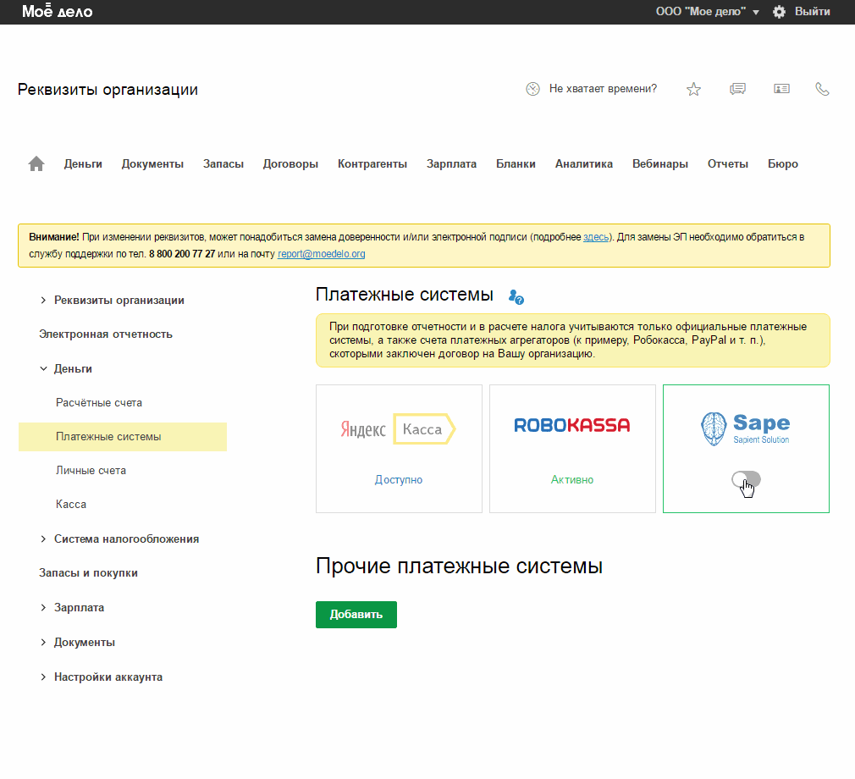Select the Яндекс Касса payment card

[399, 448]
